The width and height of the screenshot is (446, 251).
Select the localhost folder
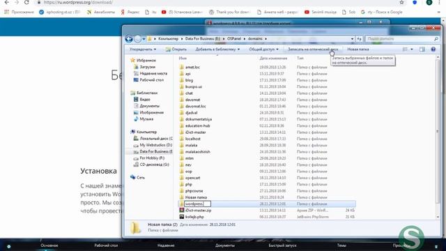pyautogui.click(x=192, y=139)
